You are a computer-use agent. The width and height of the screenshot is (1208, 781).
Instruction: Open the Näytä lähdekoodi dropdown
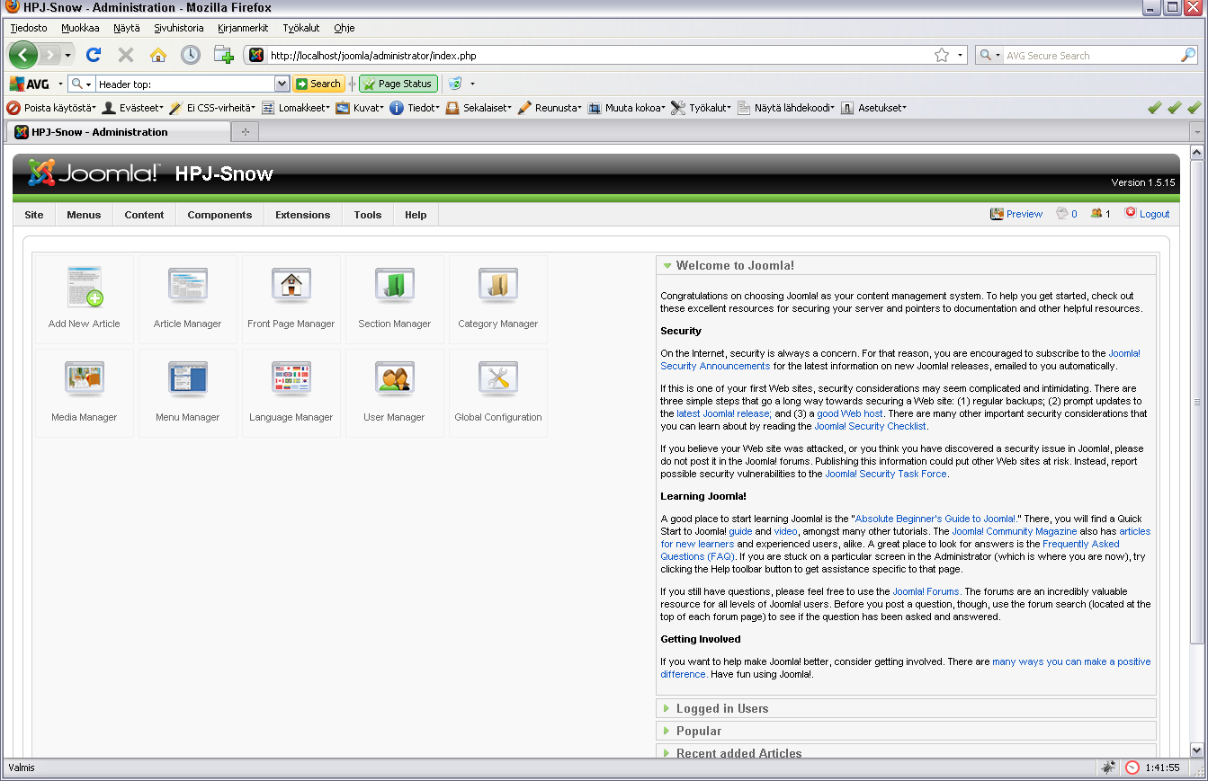pyautogui.click(x=787, y=108)
